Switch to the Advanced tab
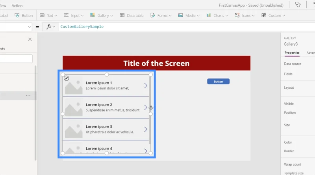The width and height of the screenshot is (315, 175). [x=311, y=53]
